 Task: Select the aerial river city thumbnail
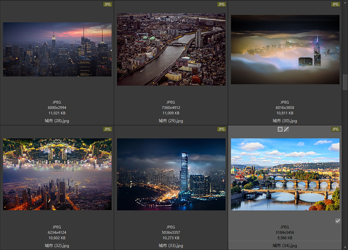pos(171,49)
